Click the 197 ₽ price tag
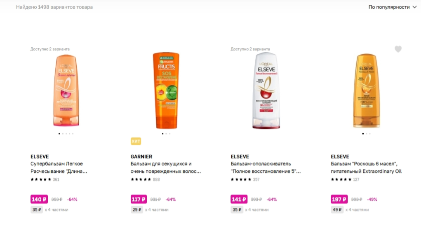Screen dimensions: 421x225 pos(339,199)
